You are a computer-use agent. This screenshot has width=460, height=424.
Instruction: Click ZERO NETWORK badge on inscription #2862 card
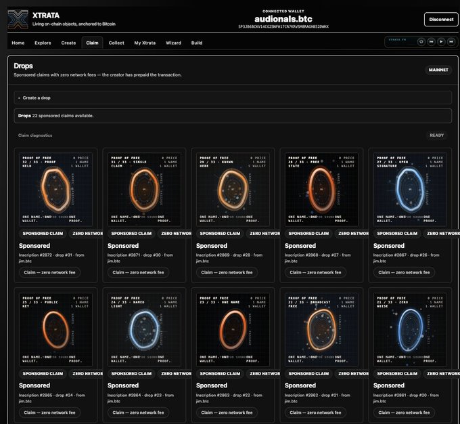click(352, 374)
